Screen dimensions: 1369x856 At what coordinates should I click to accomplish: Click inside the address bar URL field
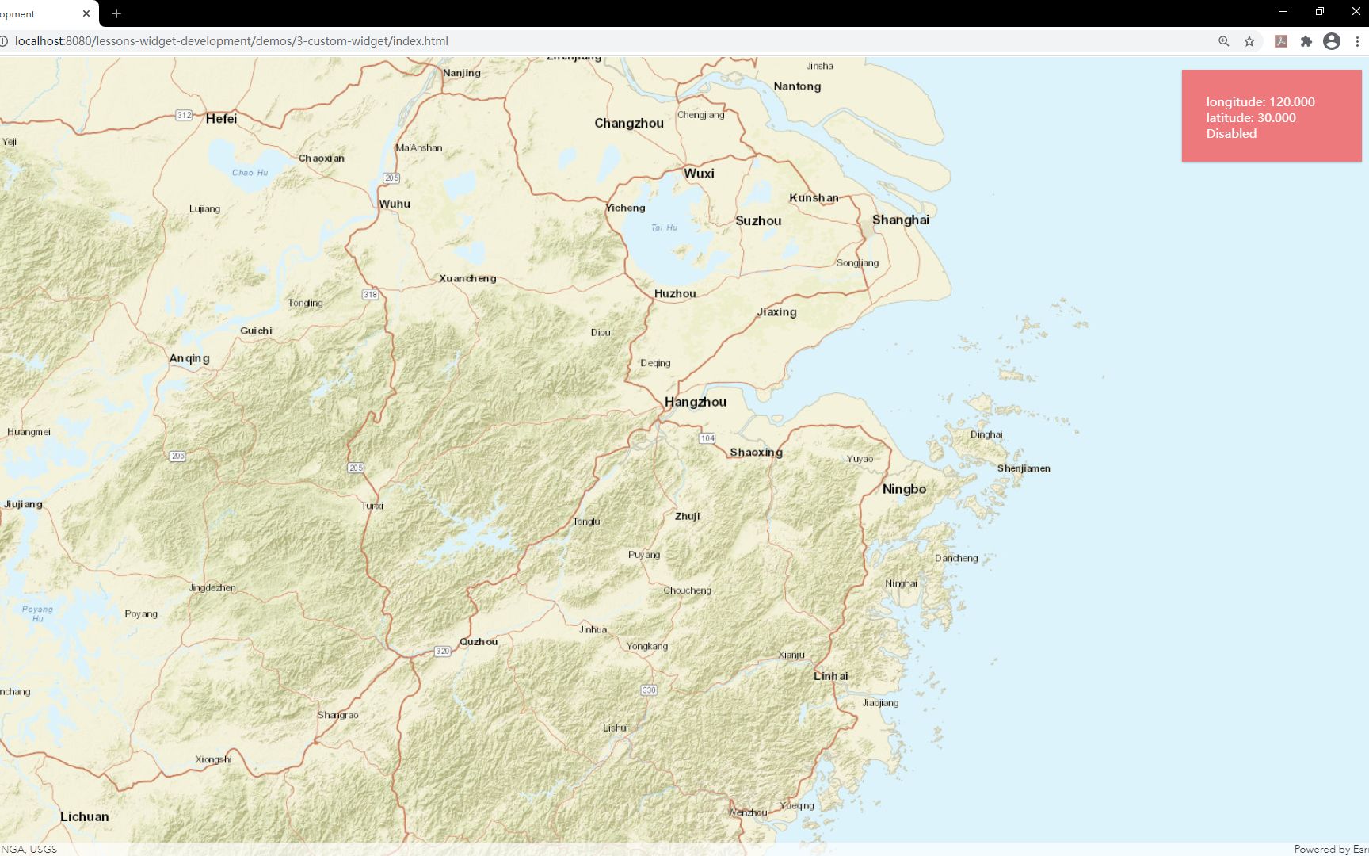point(238,41)
